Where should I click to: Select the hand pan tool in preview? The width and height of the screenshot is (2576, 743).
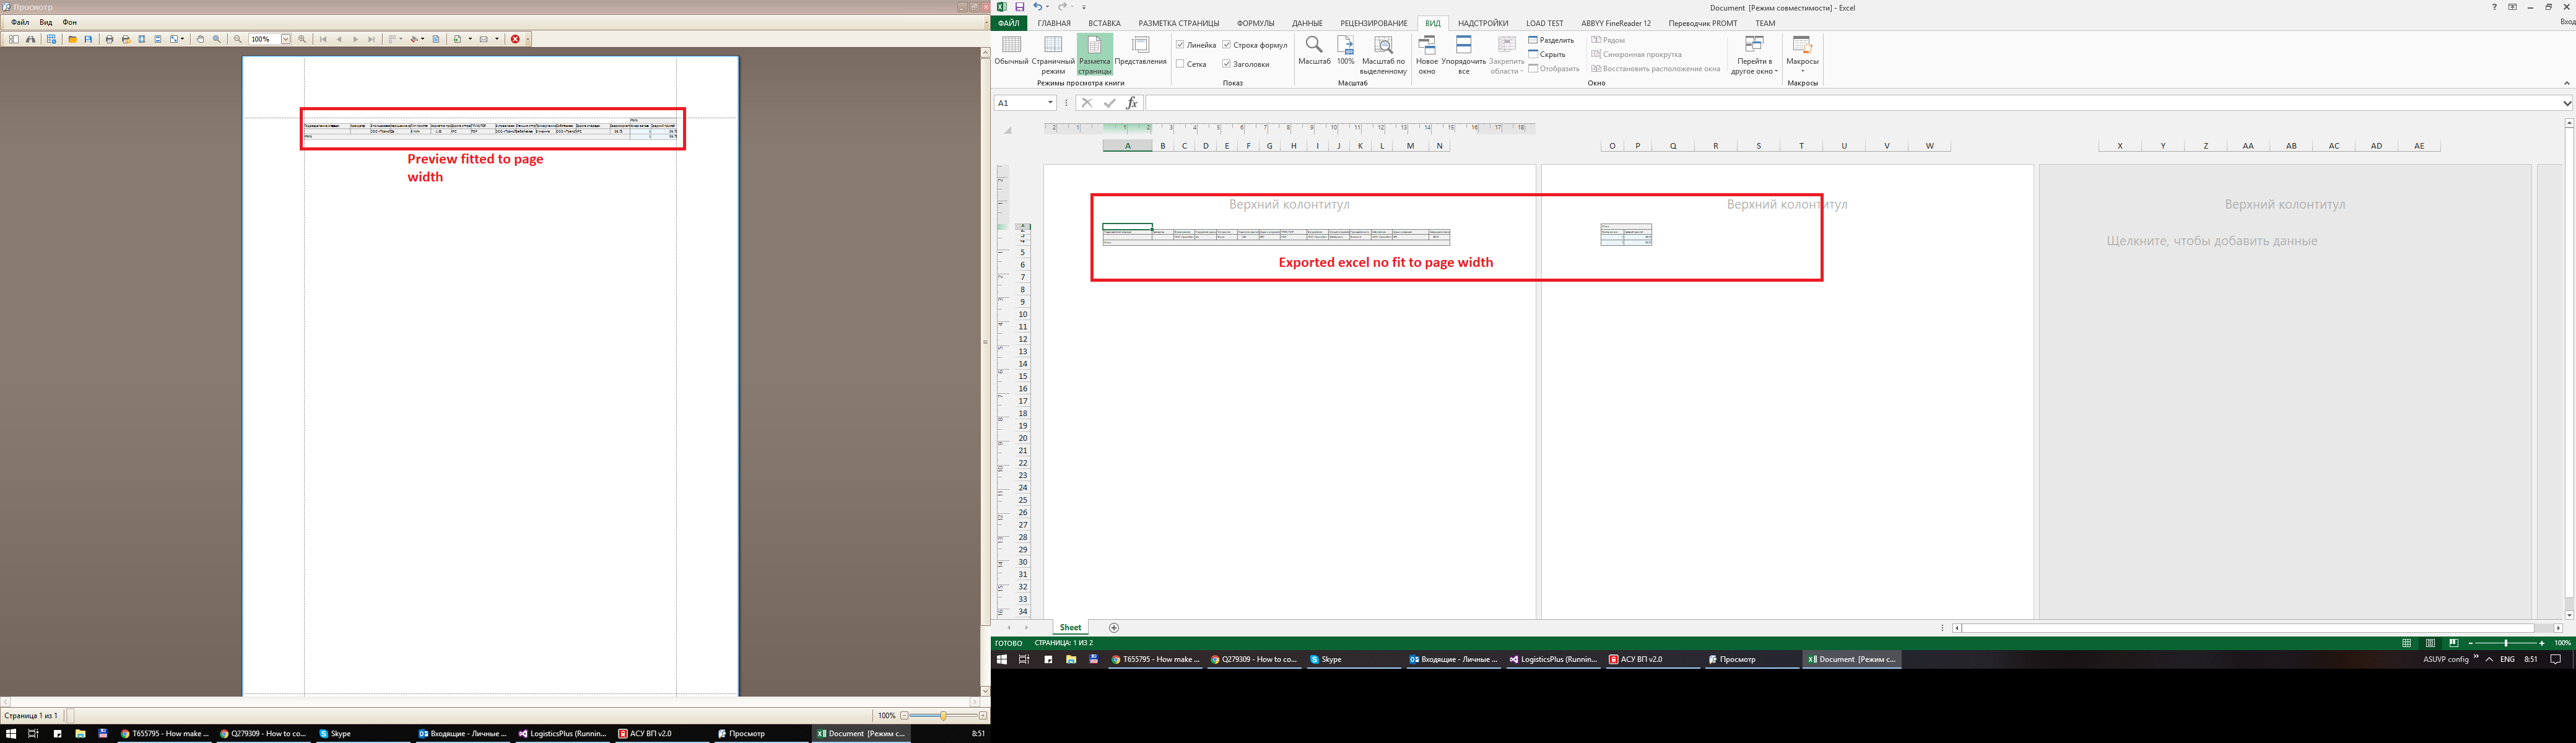(x=200, y=39)
